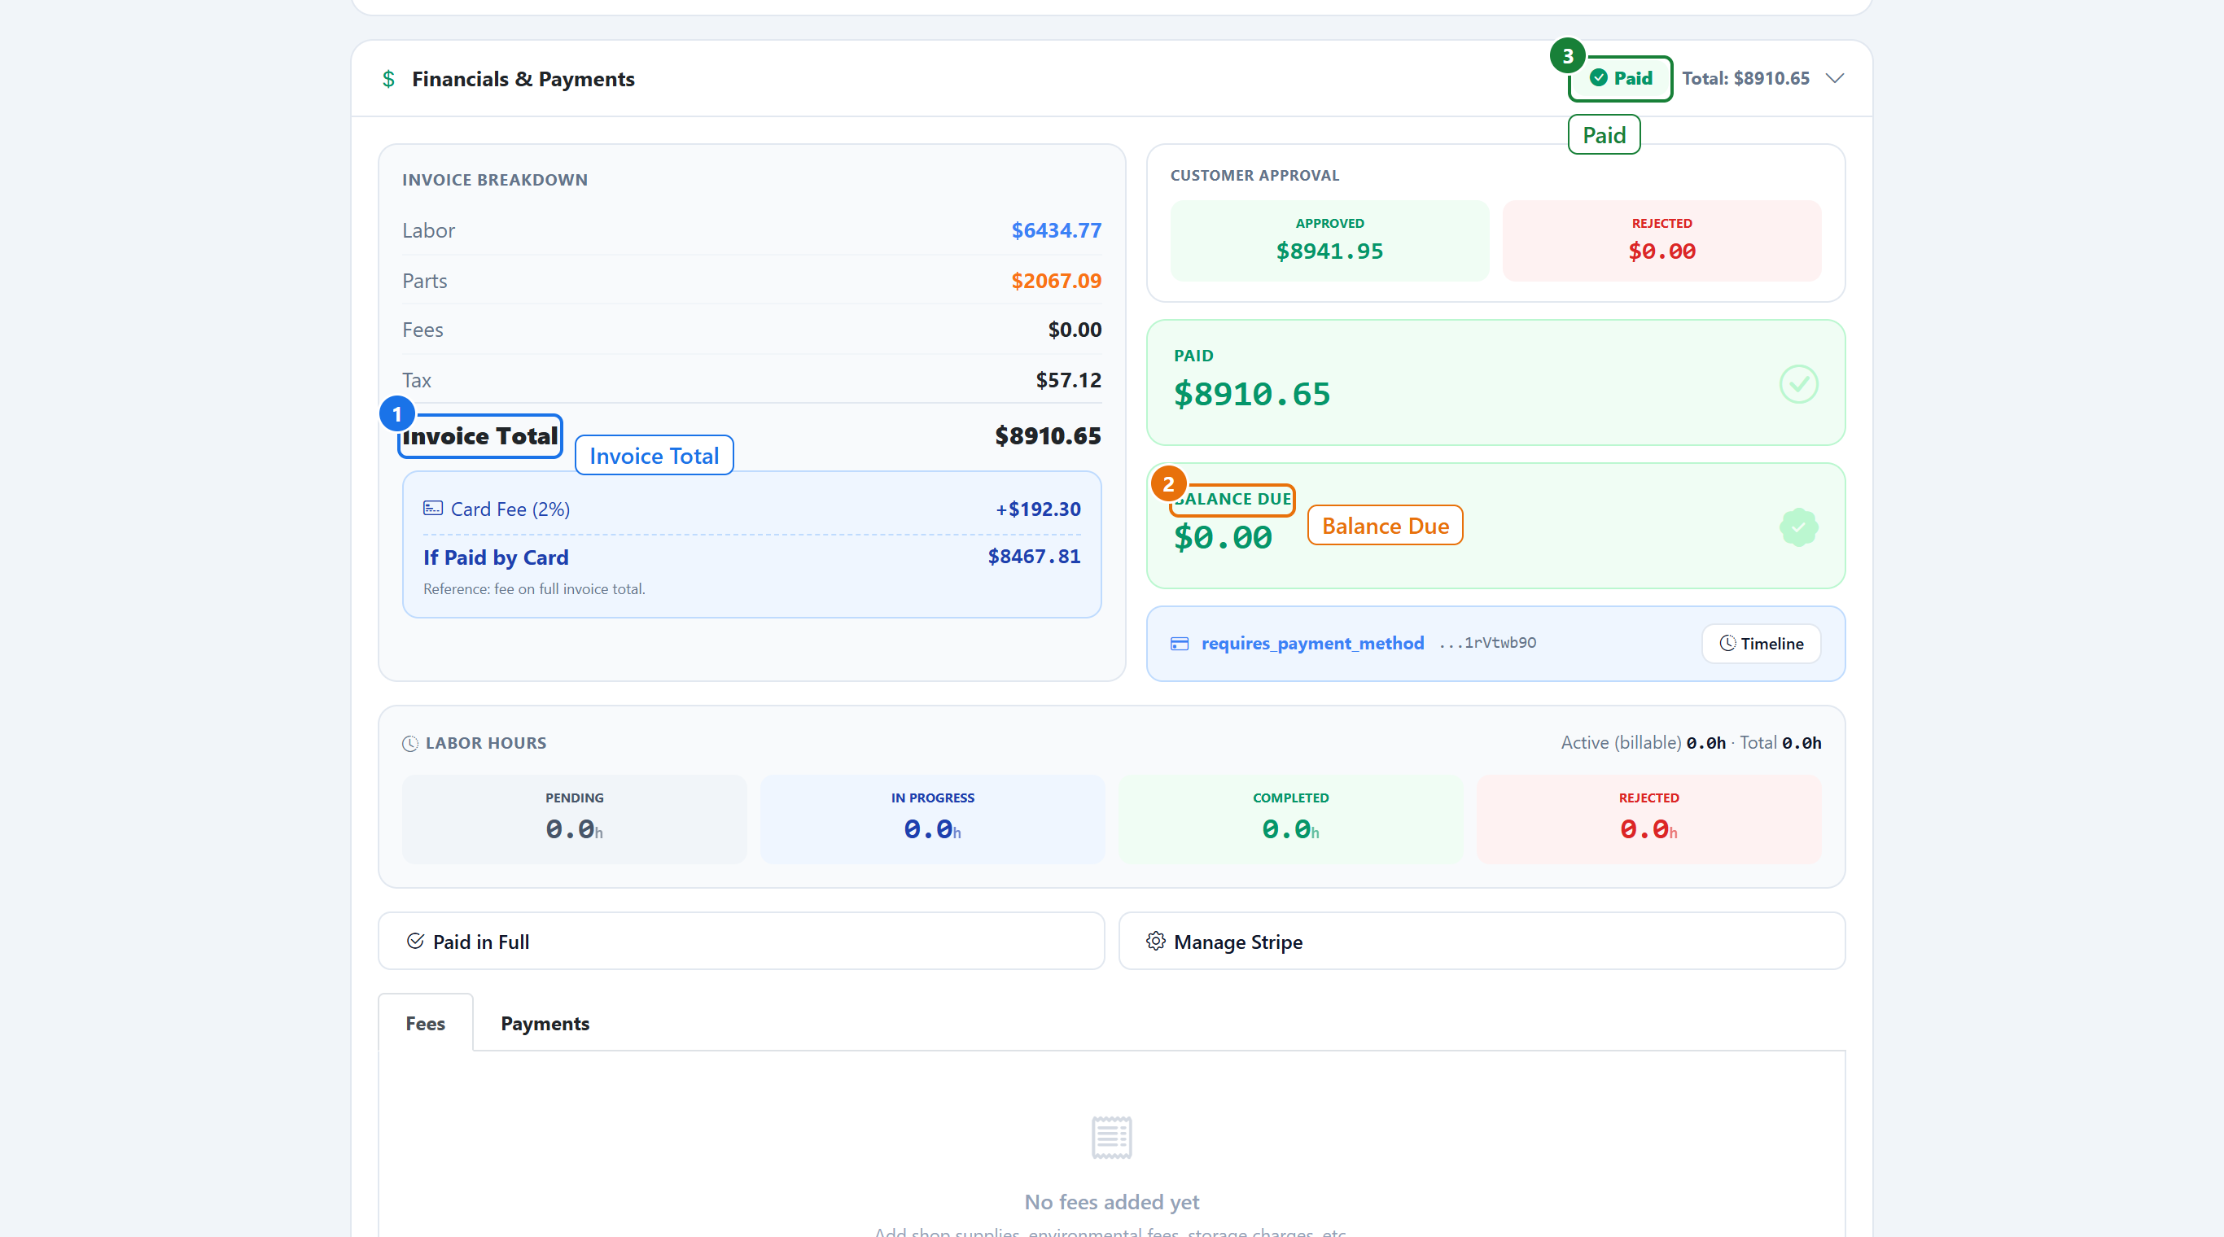Viewport: 2224px width, 1237px height.
Task: Click the payment ID ...1rVtwb90
Action: [x=1486, y=643]
